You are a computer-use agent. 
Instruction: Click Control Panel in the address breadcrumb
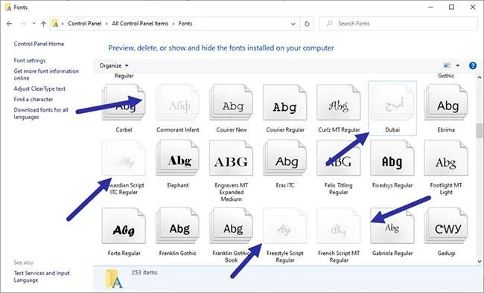click(85, 24)
